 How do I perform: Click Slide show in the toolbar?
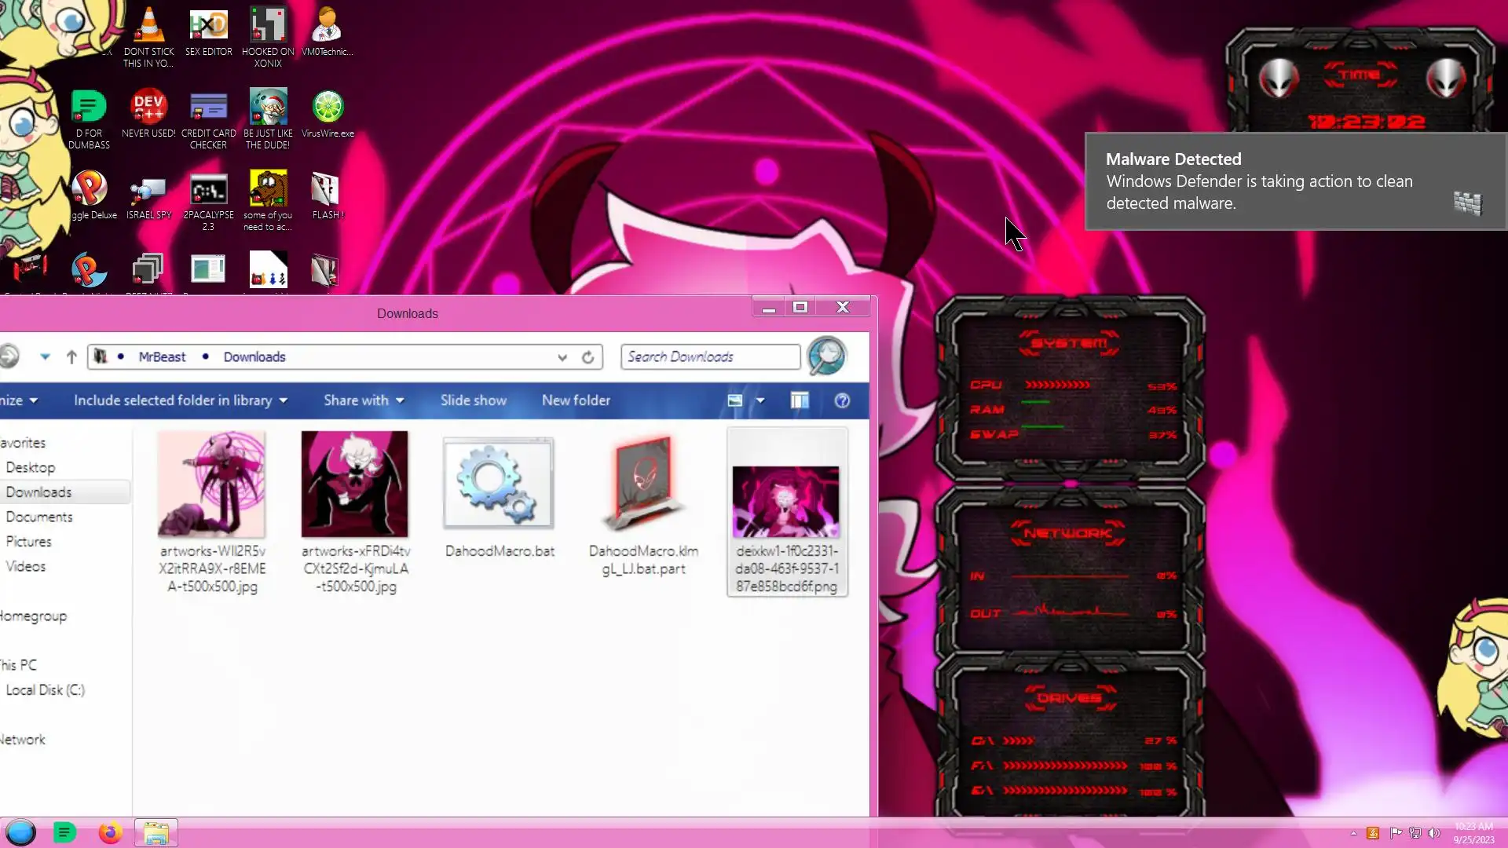point(473,400)
